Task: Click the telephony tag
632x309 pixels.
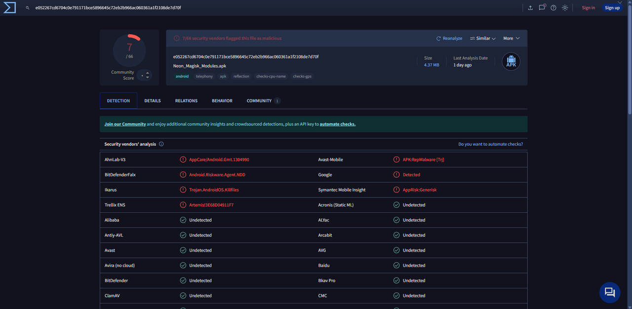Action: [204, 76]
